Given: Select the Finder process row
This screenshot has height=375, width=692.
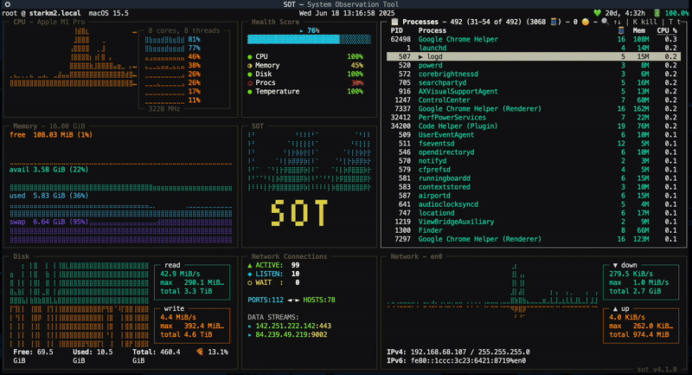Looking at the screenshot, I should coord(432,230).
